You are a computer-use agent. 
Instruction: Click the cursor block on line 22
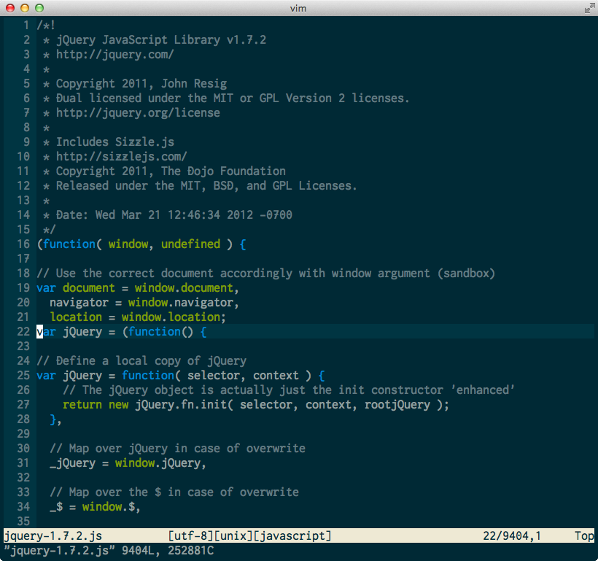[x=39, y=332]
